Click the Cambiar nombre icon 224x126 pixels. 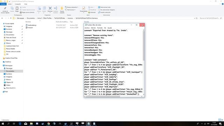click(x=56, y=8)
